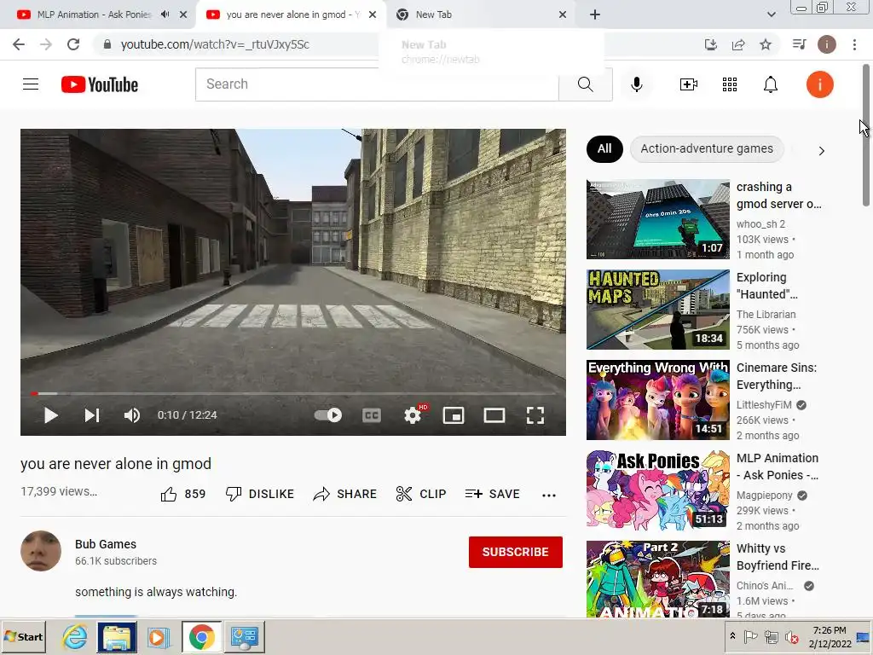873x655 pixels.
Task: Open the Windows Start menu
Action: pos(23,636)
